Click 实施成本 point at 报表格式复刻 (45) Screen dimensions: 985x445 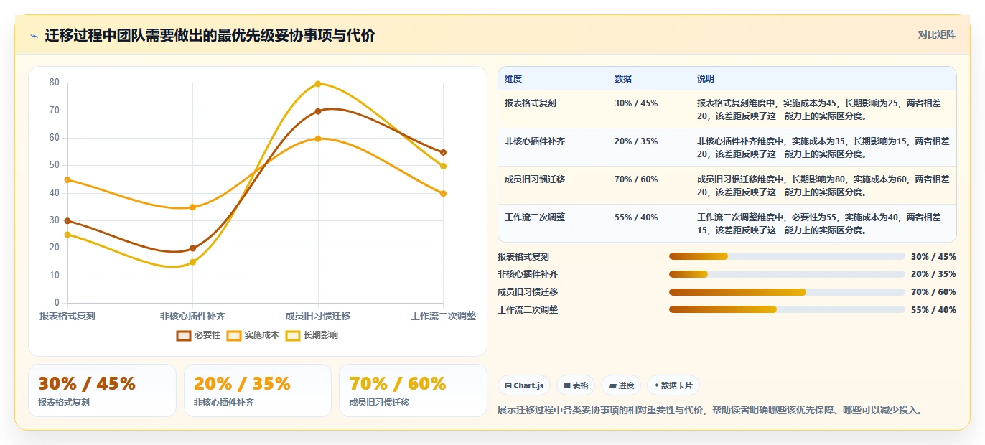[x=67, y=179]
